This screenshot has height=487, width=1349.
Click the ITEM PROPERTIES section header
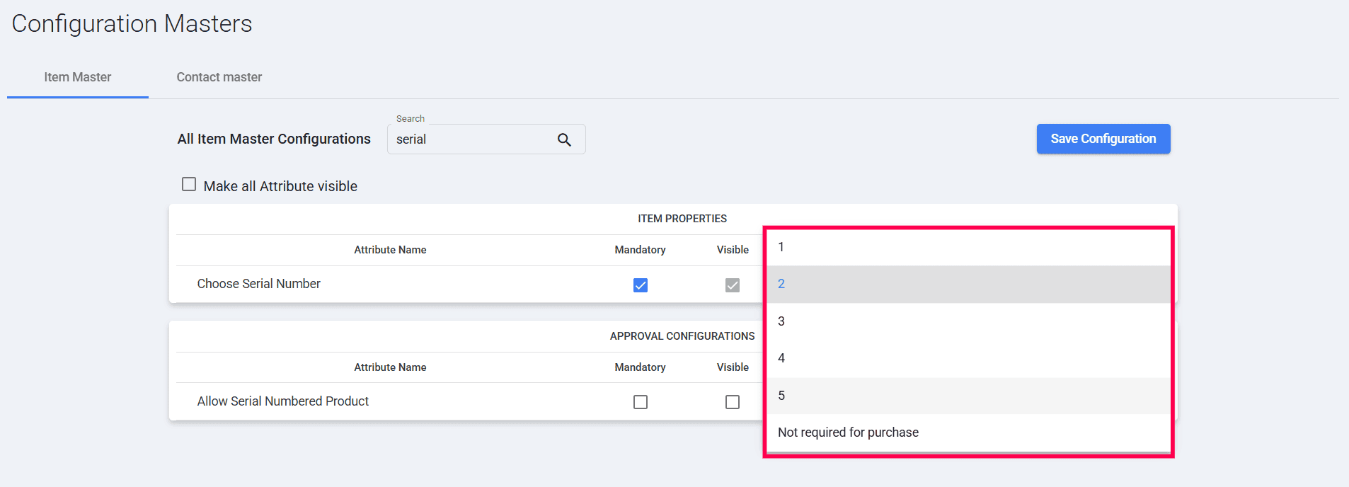pos(682,219)
